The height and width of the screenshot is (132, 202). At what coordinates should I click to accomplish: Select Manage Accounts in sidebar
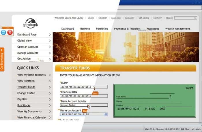(x=28, y=53)
